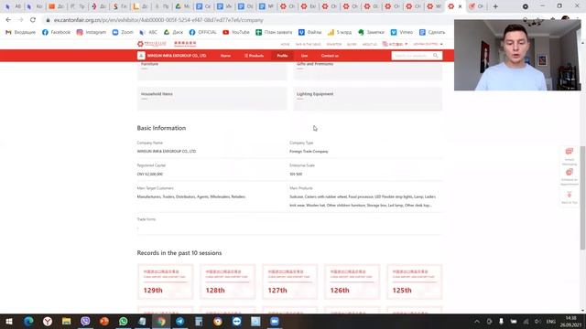Open the 129th session record card
The height and width of the screenshot is (329, 586).
coord(166,281)
